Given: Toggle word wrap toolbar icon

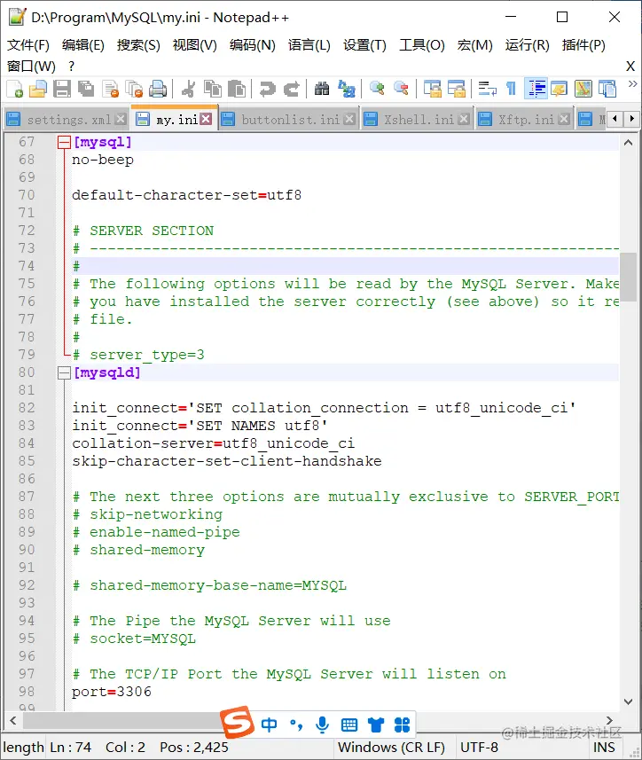Looking at the screenshot, I should (x=488, y=90).
